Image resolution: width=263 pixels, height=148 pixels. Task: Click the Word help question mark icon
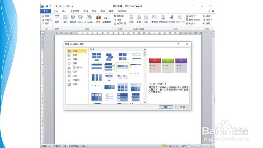213,11
